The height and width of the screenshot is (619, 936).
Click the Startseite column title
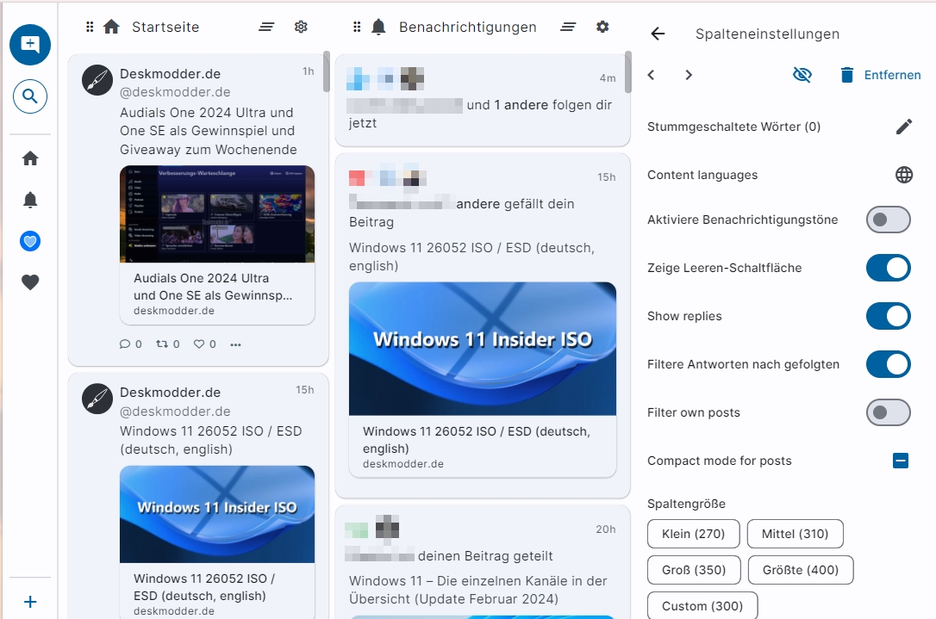tap(165, 27)
